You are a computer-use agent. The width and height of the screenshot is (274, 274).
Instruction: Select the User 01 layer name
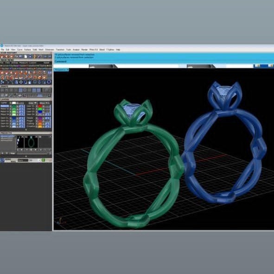(31, 106)
